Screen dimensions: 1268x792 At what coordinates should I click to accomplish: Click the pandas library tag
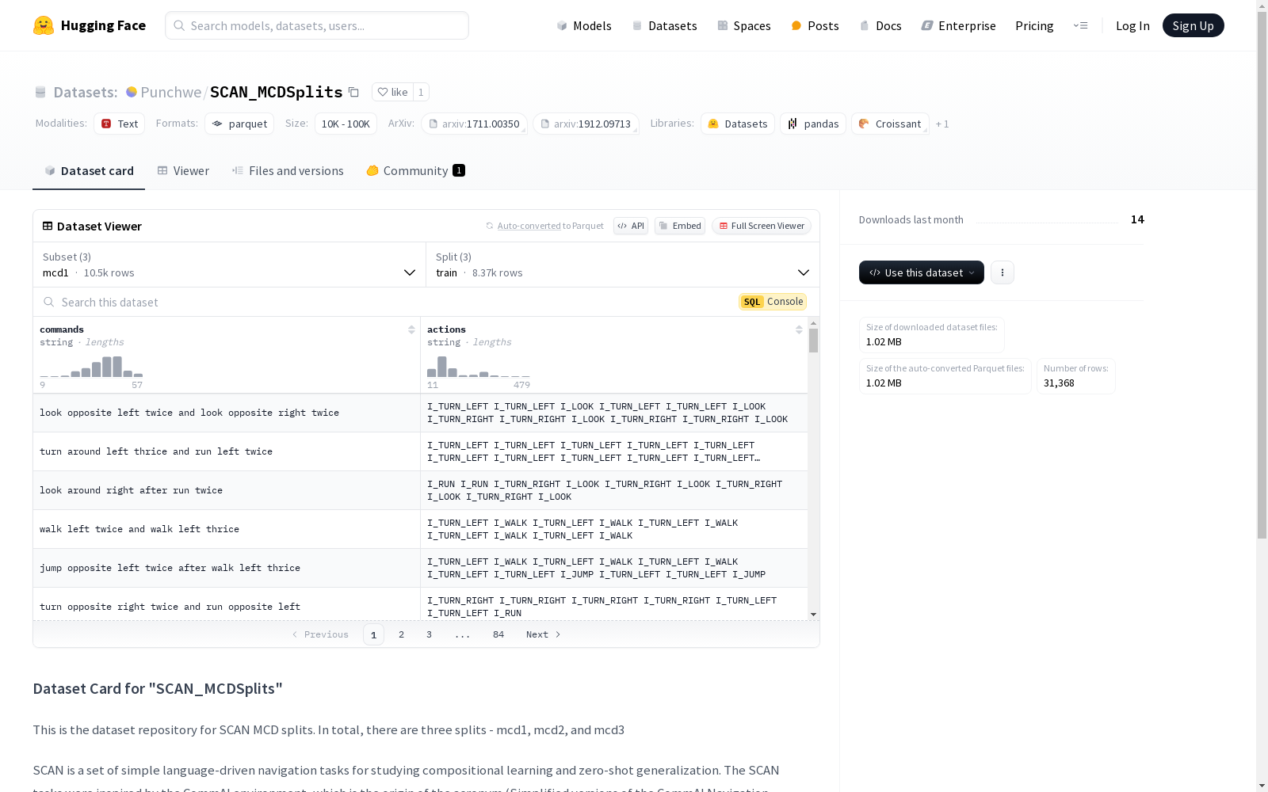click(813, 124)
